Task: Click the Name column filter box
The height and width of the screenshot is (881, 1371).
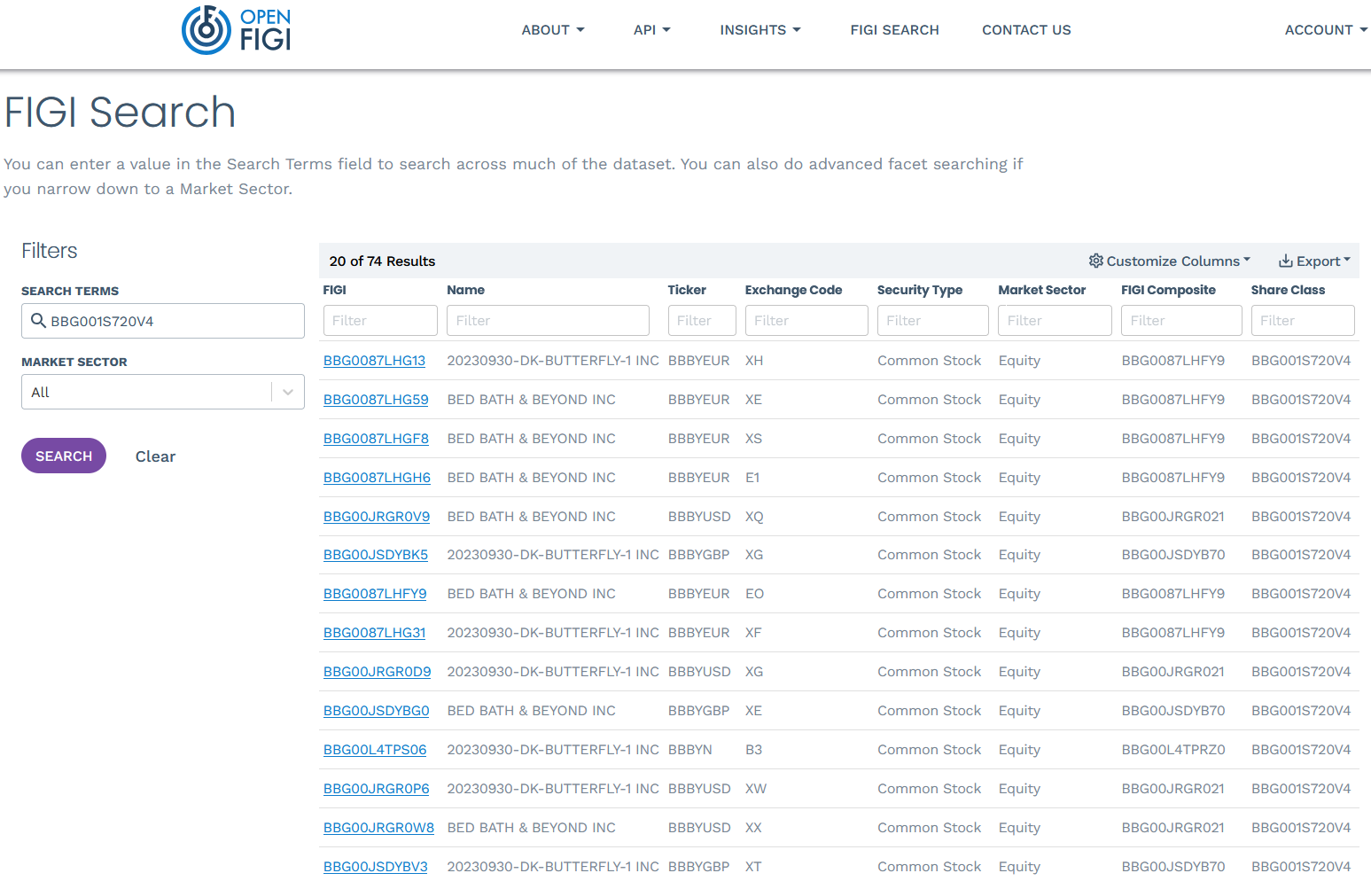Action: click(x=548, y=320)
